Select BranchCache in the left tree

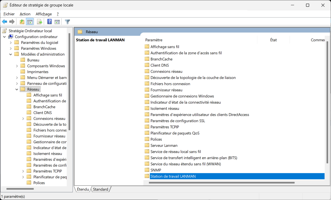[x=44, y=107]
